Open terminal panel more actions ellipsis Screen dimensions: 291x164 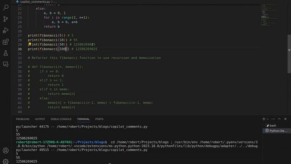(273, 119)
